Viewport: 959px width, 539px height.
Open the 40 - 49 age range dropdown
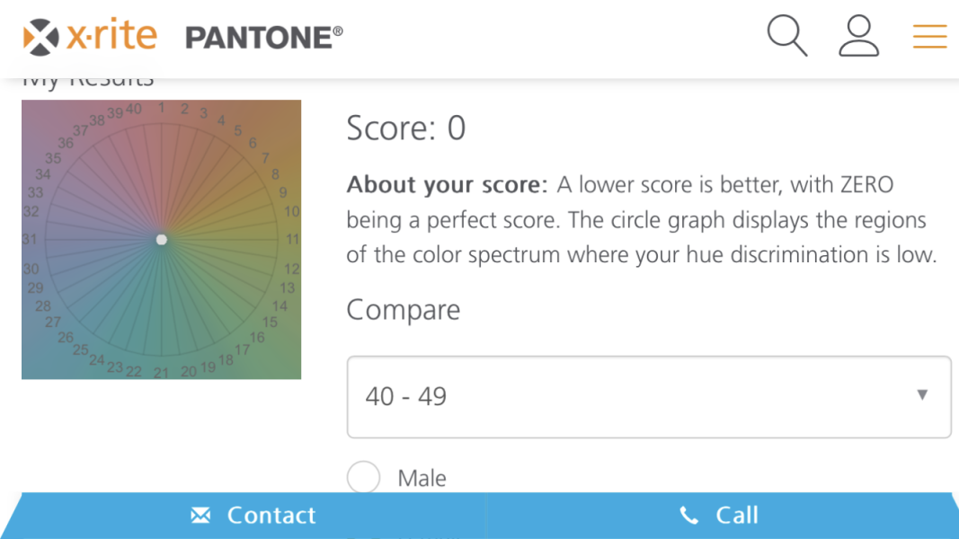[647, 396]
